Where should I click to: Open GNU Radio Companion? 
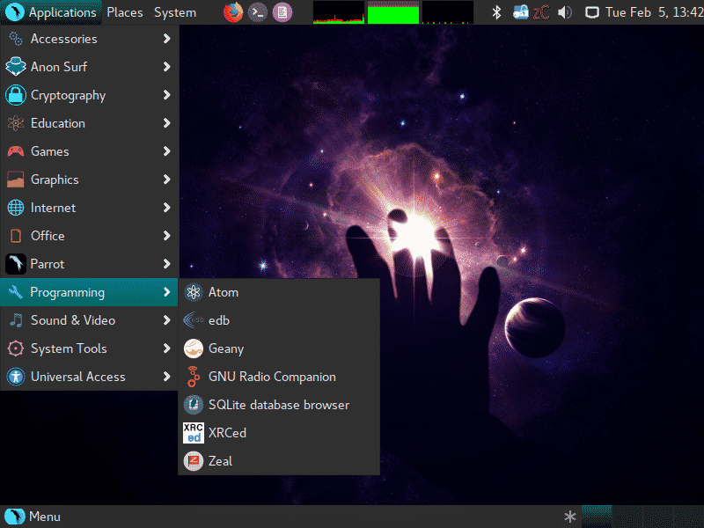click(271, 377)
